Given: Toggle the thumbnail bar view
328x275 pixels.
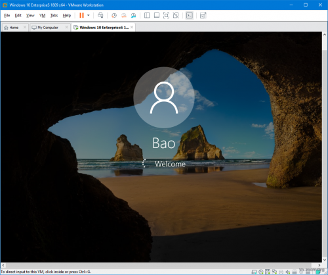Looking at the screenshot, I should click(157, 15).
